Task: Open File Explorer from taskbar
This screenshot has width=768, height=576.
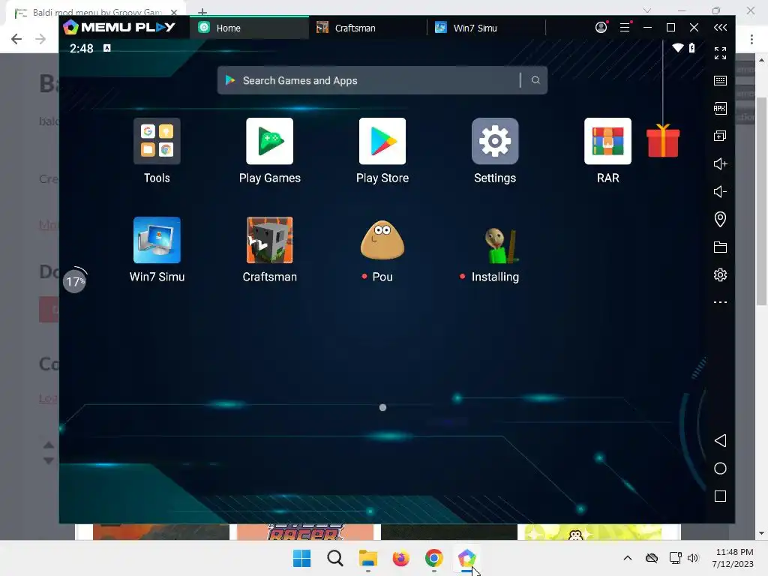Action: (x=367, y=558)
